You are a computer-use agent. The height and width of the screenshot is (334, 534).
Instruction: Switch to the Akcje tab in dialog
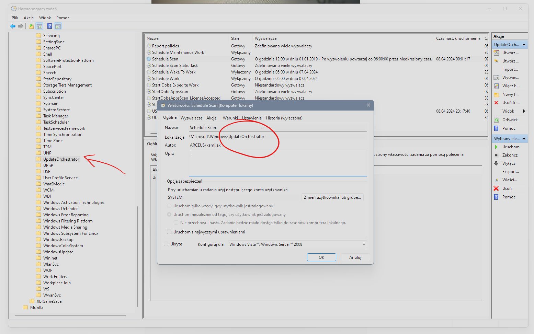(212, 118)
